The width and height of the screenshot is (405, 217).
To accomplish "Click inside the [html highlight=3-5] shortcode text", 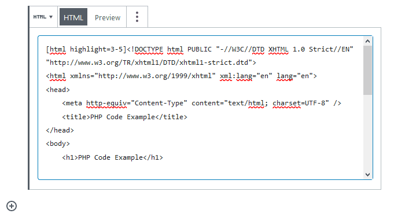I will pos(86,49).
